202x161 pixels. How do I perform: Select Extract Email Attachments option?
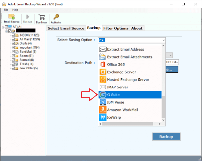tap(129, 57)
